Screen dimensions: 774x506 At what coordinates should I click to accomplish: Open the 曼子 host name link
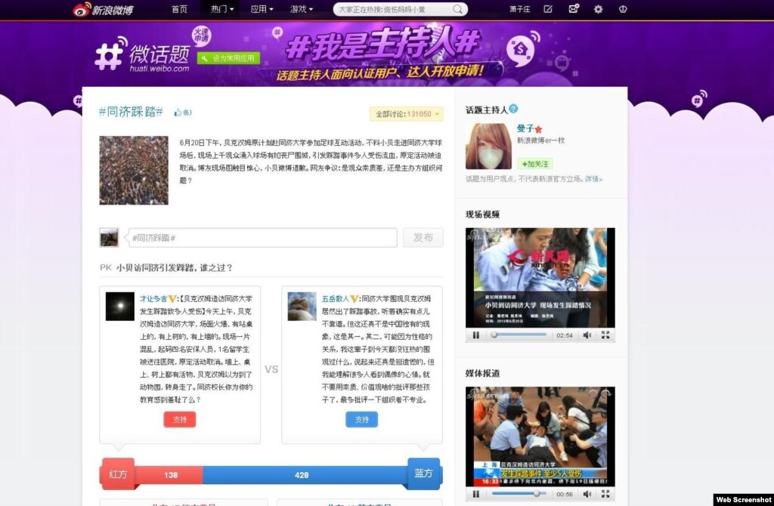pyautogui.click(x=525, y=128)
